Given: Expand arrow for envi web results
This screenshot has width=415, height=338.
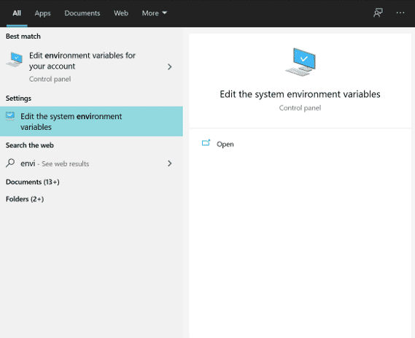Looking at the screenshot, I should [170, 164].
